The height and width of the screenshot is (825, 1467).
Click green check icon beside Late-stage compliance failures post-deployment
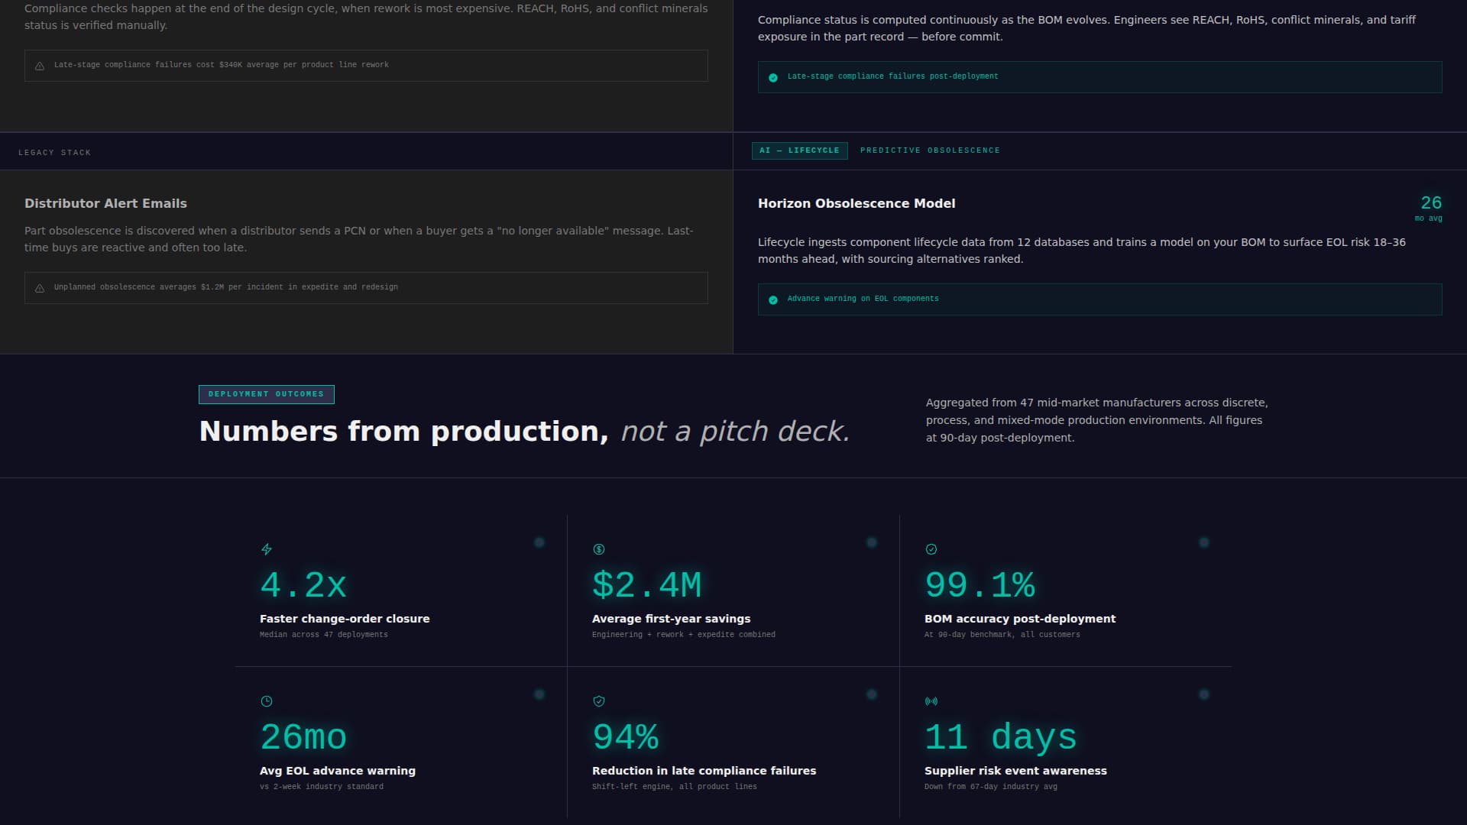773,77
